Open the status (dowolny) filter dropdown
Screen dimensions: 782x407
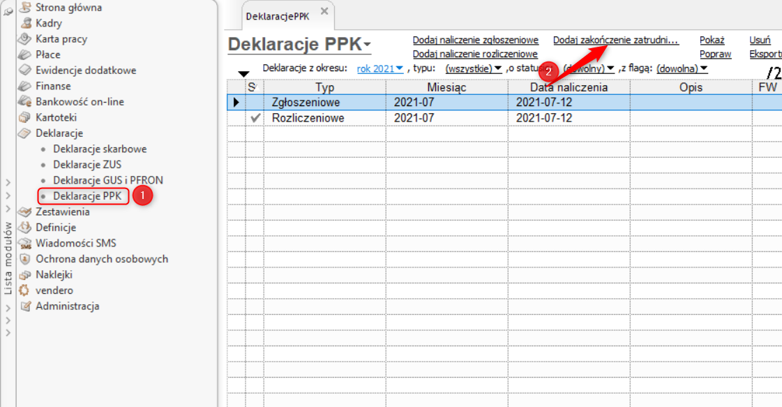click(589, 68)
